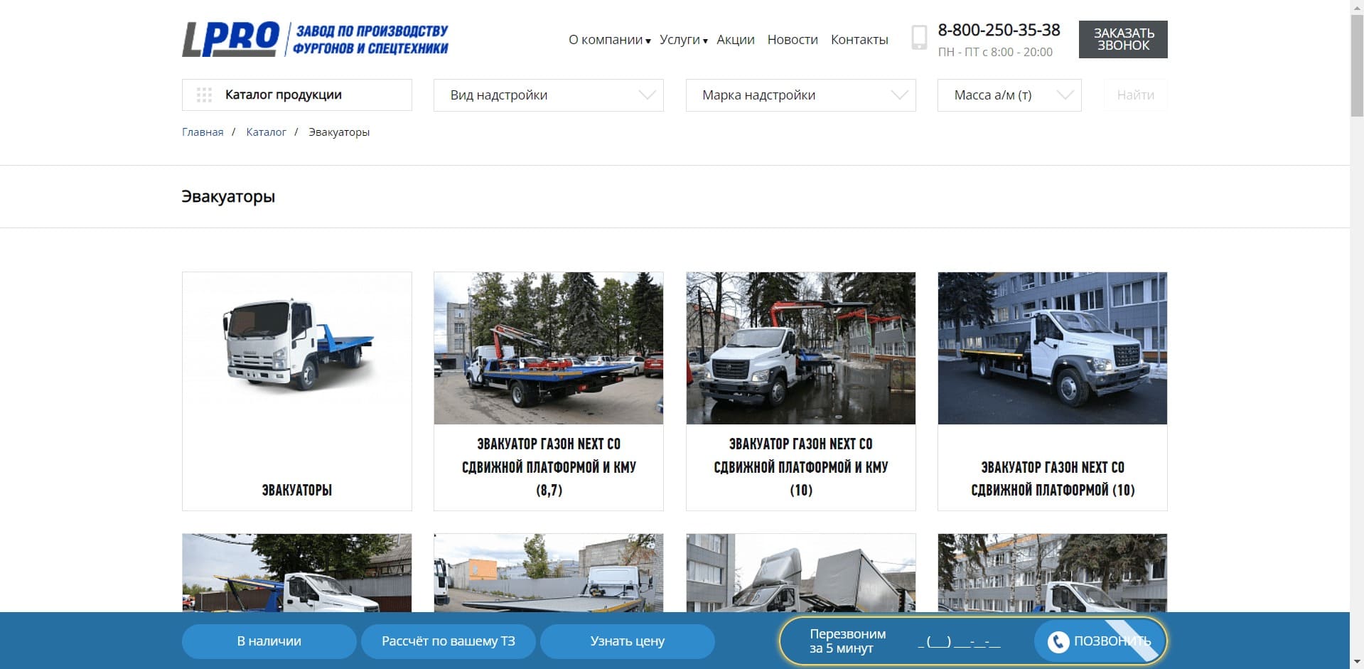This screenshot has width=1364, height=669.
Task: Click the Рассчёт по вашему ТЗ button
Action: click(449, 641)
